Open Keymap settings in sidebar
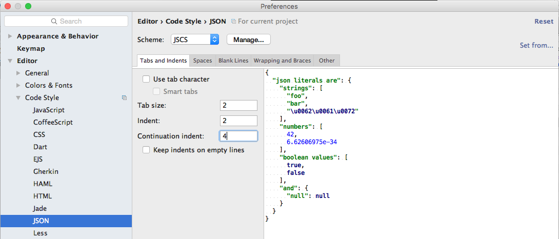559x239 pixels. [x=31, y=49]
